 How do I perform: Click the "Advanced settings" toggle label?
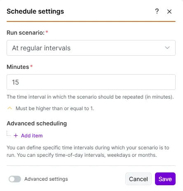pyautogui.click(x=46, y=179)
